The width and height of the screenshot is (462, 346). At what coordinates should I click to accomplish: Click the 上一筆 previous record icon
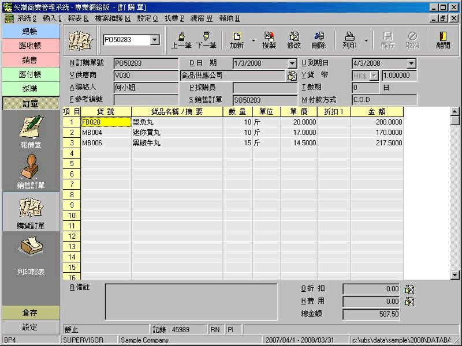pos(181,39)
